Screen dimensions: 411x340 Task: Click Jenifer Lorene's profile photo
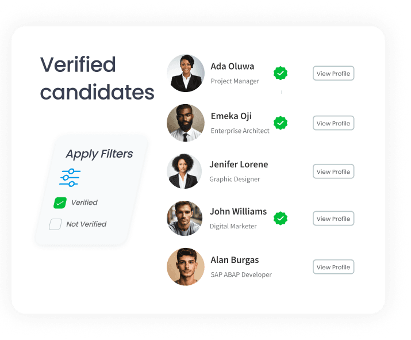[185, 171]
